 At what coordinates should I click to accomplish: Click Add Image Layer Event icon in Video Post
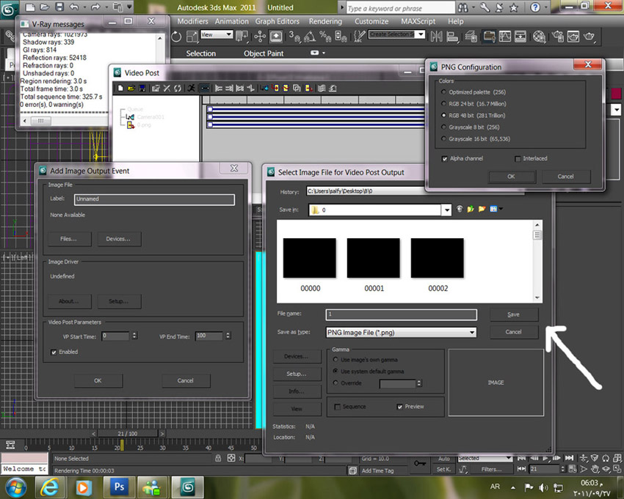297,88
